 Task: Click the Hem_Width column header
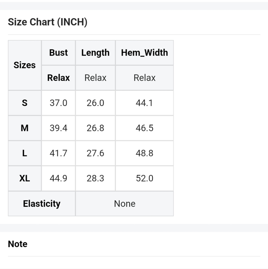pyautogui.click(x=144, y=53)
